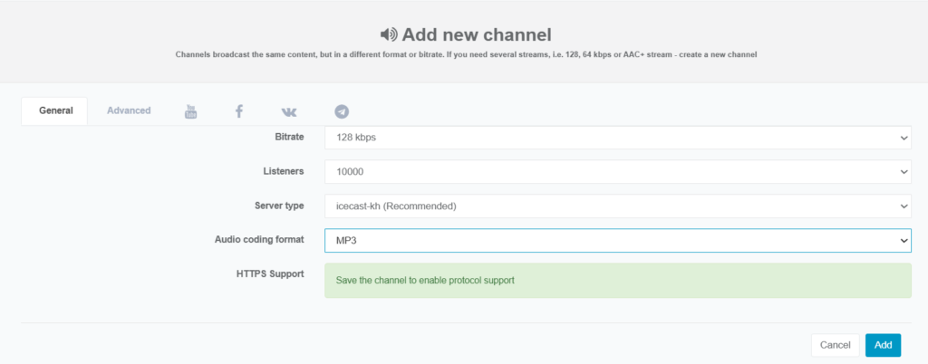
Task: Open the Listeners dropdown showing 10000
Action: pos(617,171)
